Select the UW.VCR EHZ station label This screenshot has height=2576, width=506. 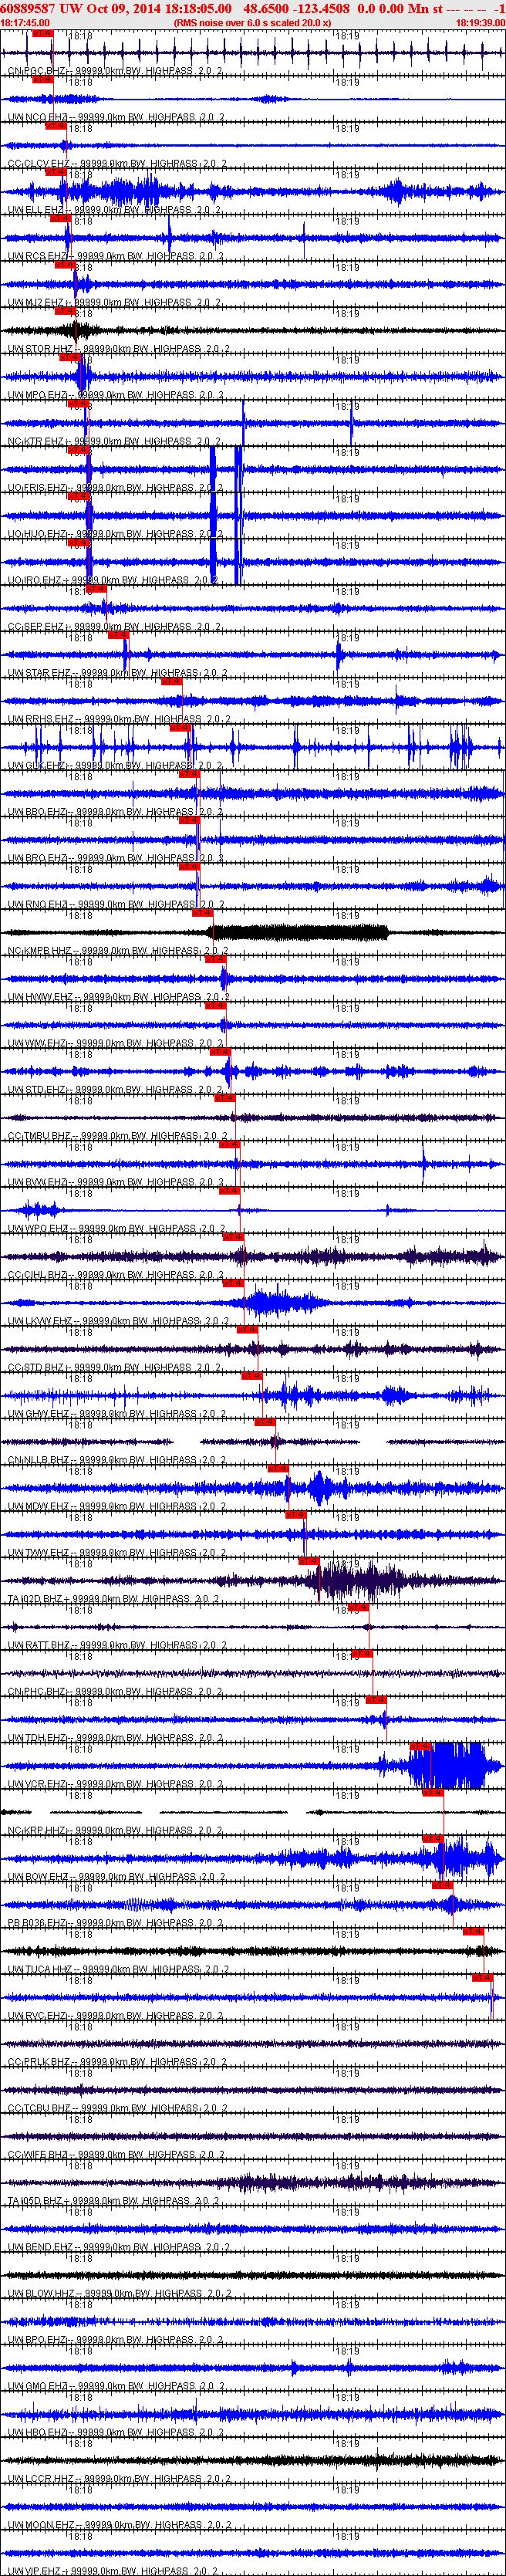pyautogui.click(x=116, y=1784)
